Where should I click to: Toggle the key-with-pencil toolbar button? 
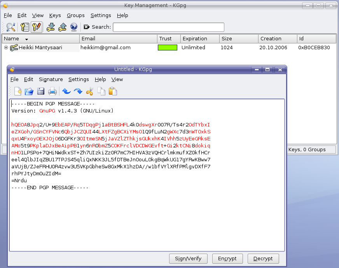37,27
